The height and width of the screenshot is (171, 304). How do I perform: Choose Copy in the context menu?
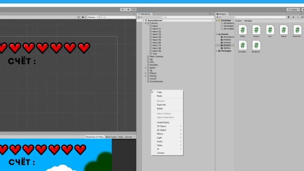167,92
